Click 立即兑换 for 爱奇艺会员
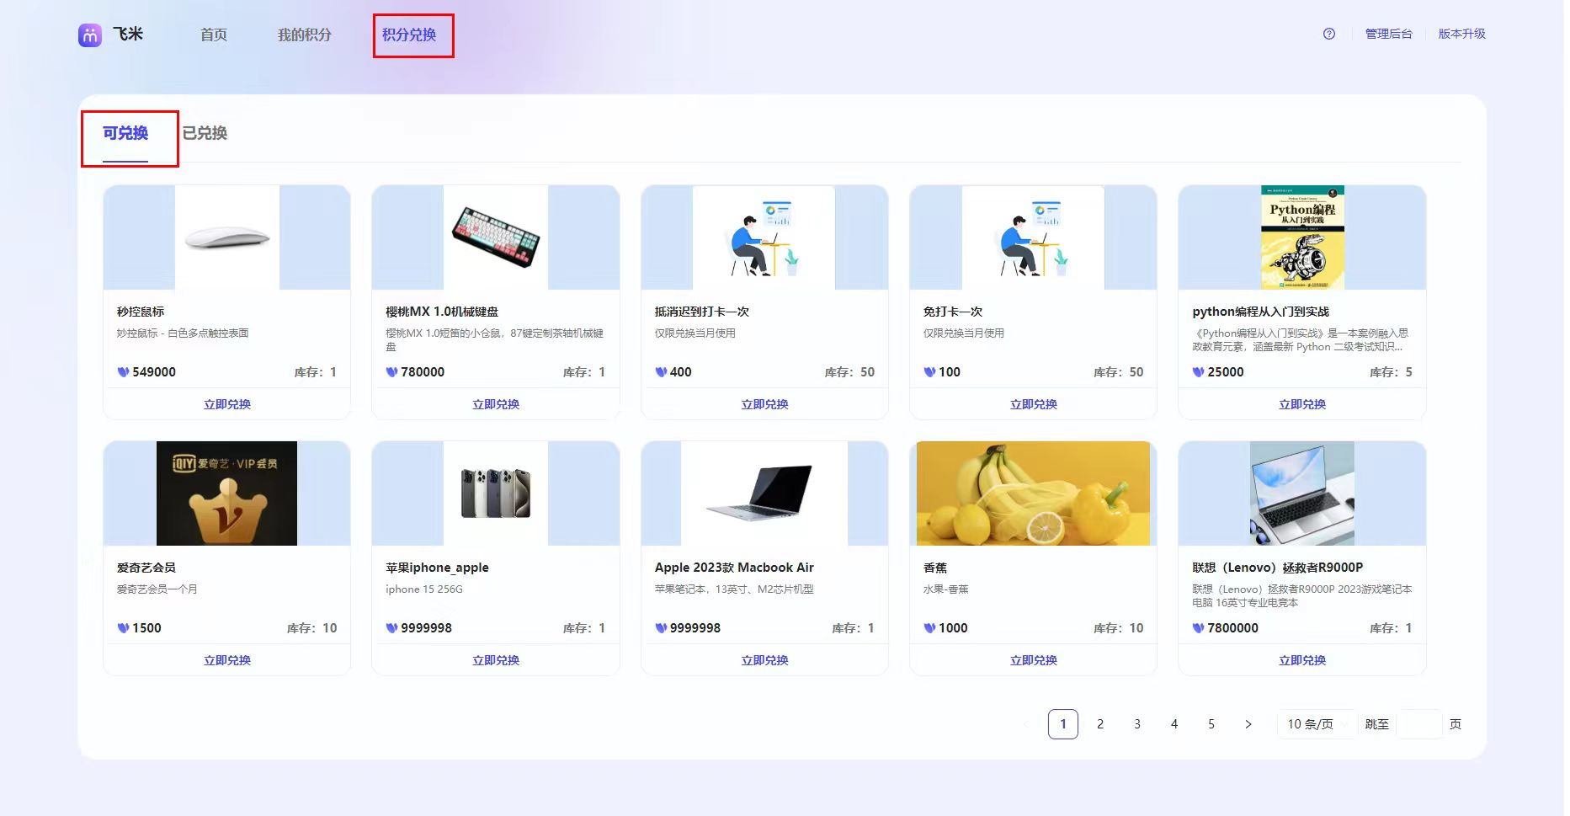The width and height of the screenshot is (1570, 816). 227,660
